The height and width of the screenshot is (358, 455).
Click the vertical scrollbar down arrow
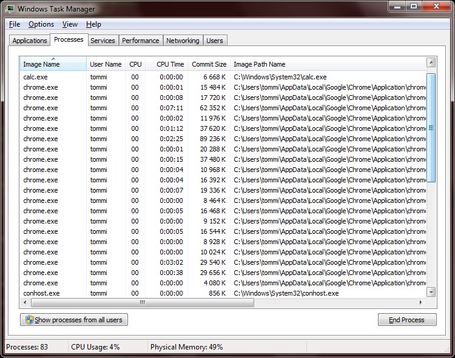(x=431, y=292)
